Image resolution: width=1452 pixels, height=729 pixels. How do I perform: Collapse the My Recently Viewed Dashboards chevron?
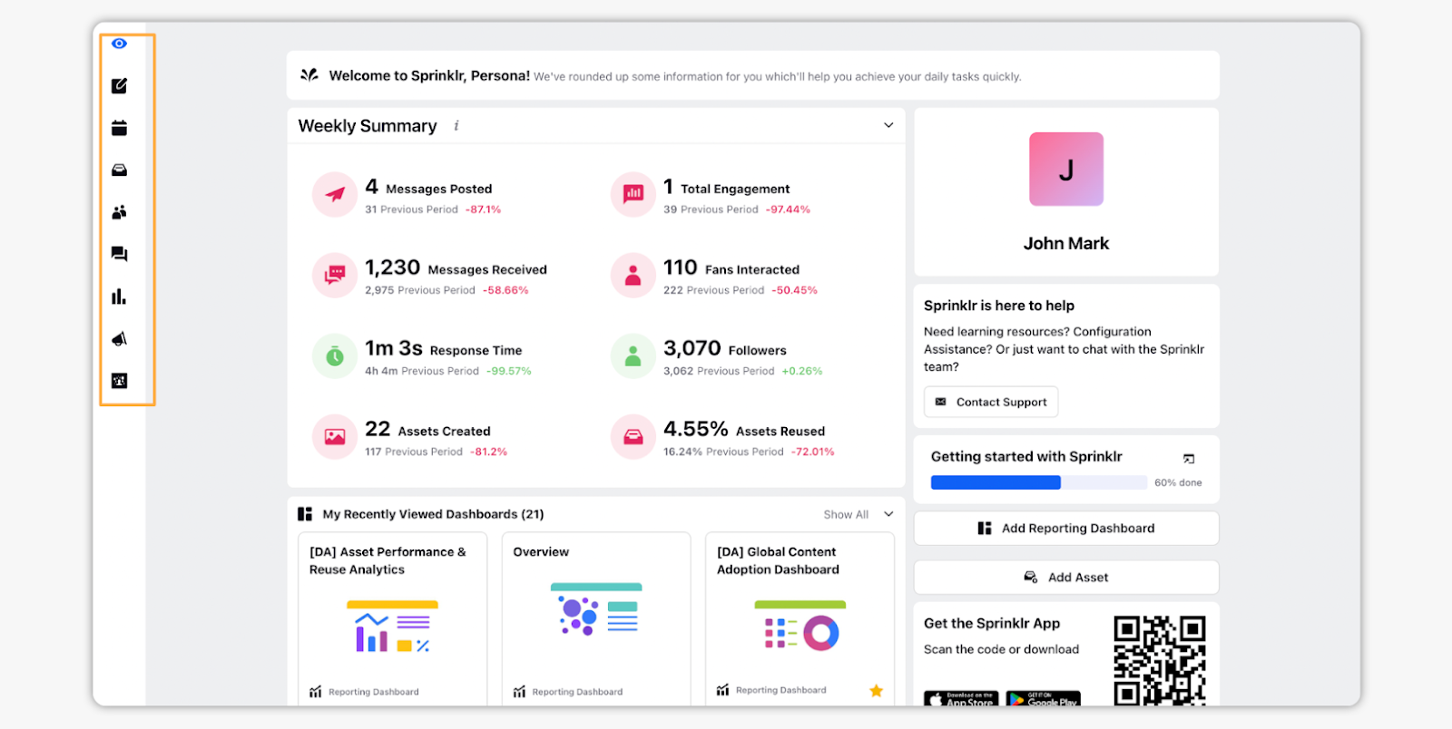tap(888, 514)
